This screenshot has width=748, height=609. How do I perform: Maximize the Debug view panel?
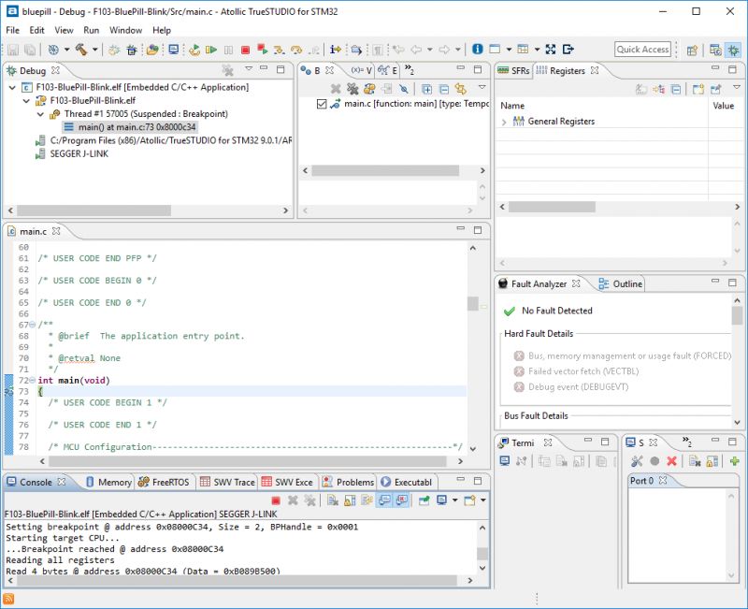click(280, 69)
